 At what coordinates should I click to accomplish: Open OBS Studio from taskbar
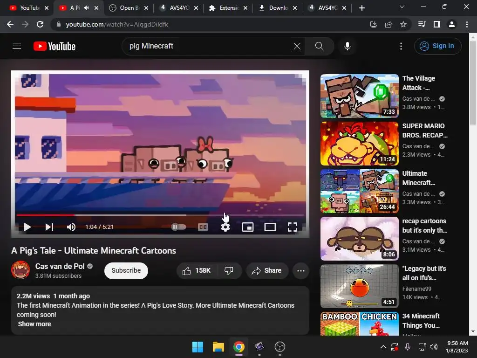(279, 347)
